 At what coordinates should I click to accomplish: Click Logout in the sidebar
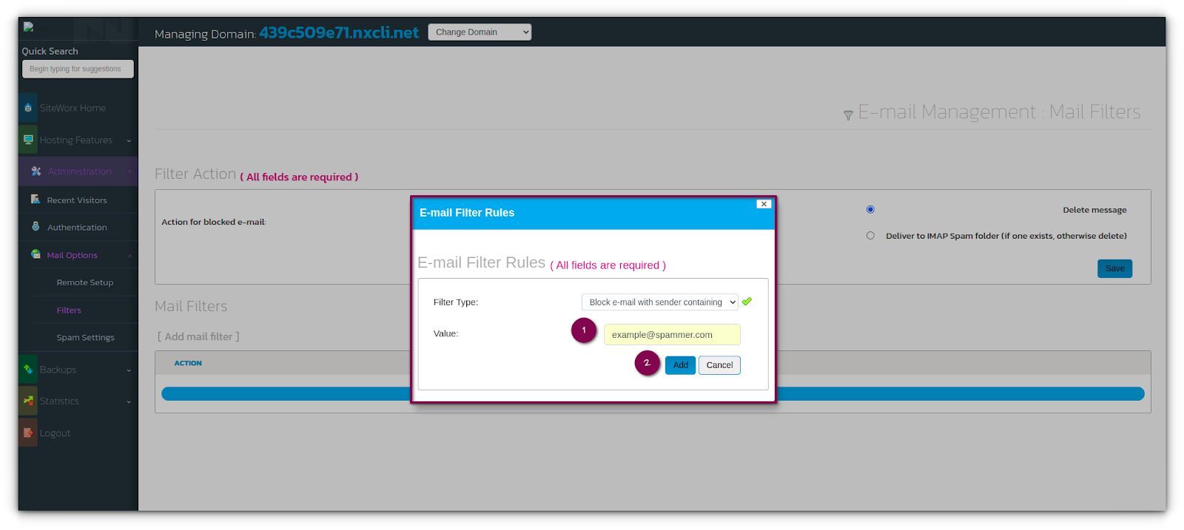55,433
